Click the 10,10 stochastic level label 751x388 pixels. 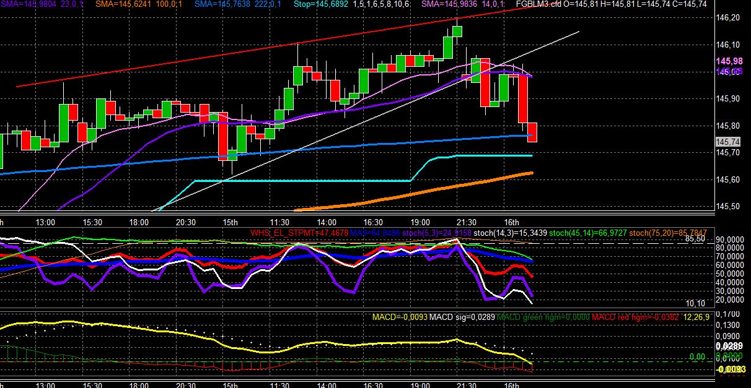695,303
